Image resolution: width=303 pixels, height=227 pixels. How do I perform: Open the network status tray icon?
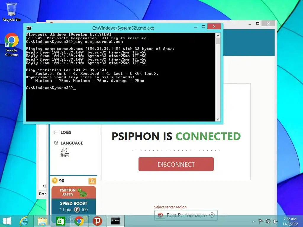coord(268,221)
